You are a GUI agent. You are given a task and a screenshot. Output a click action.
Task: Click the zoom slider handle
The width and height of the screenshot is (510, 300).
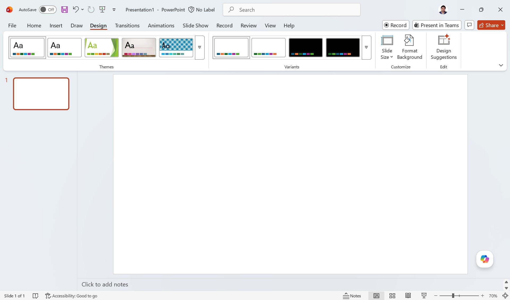[453, 296]
